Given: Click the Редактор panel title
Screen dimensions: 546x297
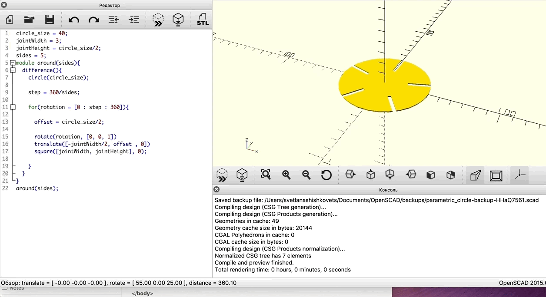Looking at the screenshot, I should point(110,5).
